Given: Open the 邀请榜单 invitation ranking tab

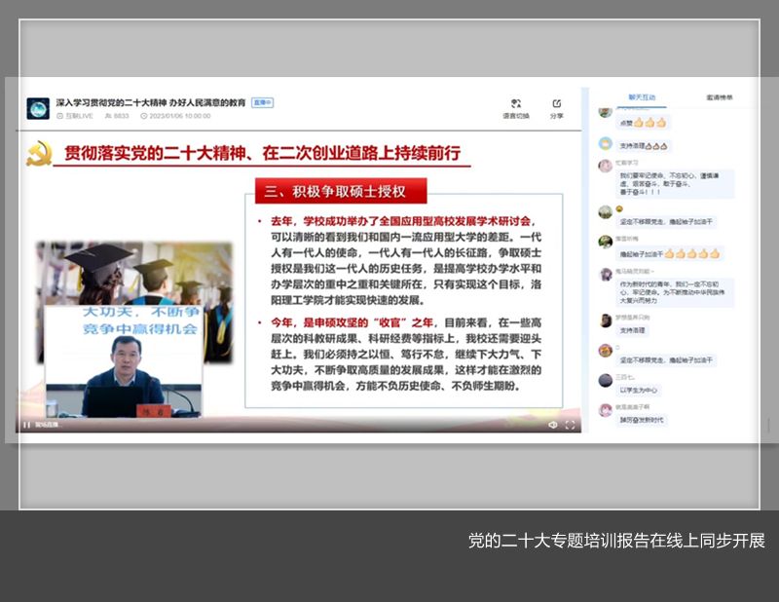Looking at the screenshot, I should tap(720, 97).
